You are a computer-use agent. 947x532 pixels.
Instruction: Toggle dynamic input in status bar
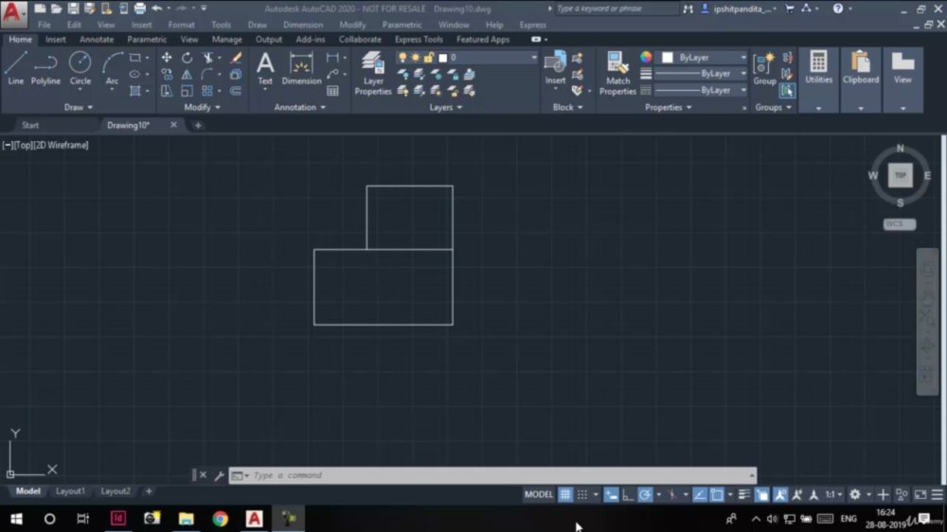[611, 494]
